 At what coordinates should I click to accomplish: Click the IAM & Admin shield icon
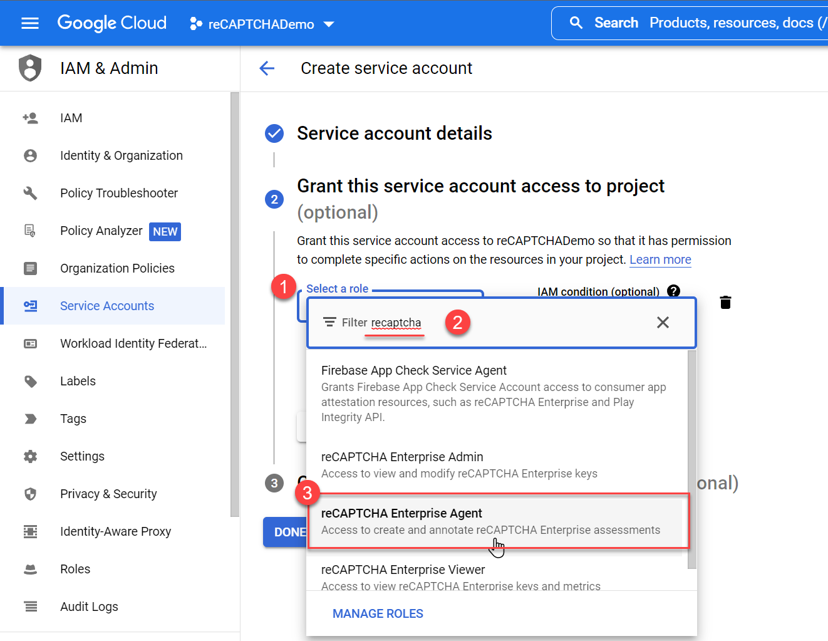(x=30, y=68)
